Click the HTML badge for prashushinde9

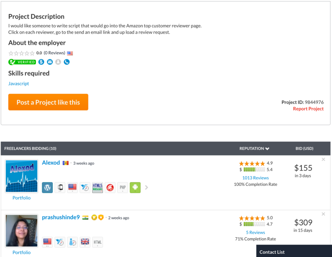click(x=97, y=242)
